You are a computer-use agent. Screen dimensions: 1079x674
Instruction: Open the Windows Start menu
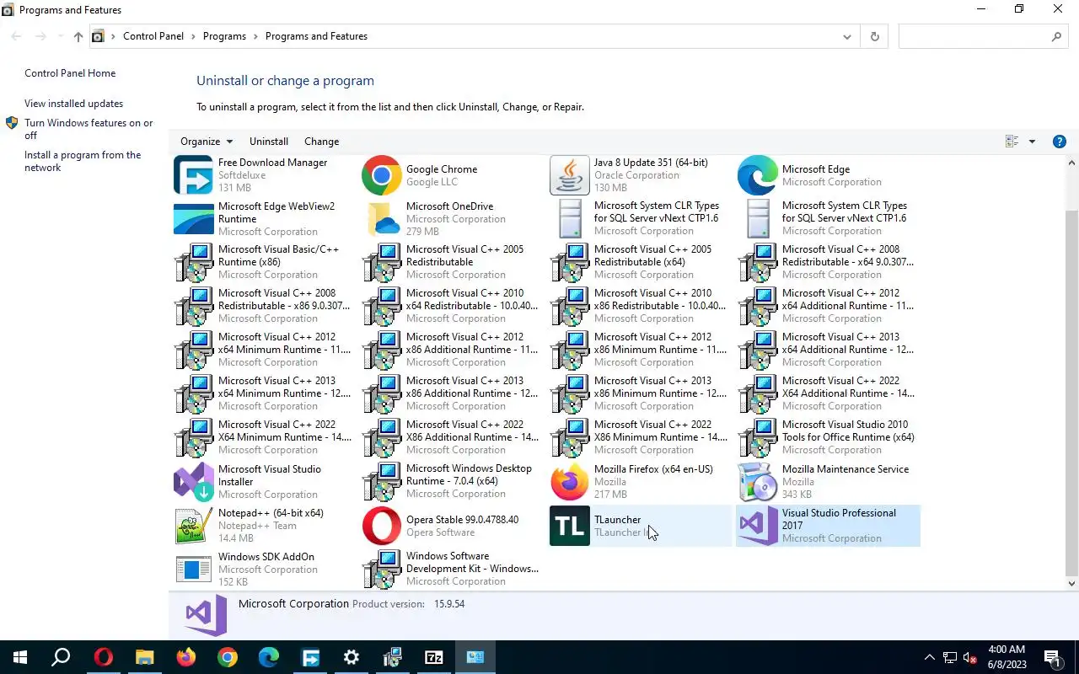(x=20, y=657)
